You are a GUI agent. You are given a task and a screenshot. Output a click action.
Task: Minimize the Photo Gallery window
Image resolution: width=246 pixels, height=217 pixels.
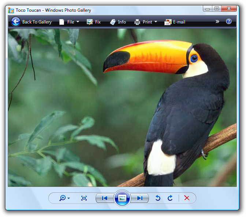[x=208, y=9]
